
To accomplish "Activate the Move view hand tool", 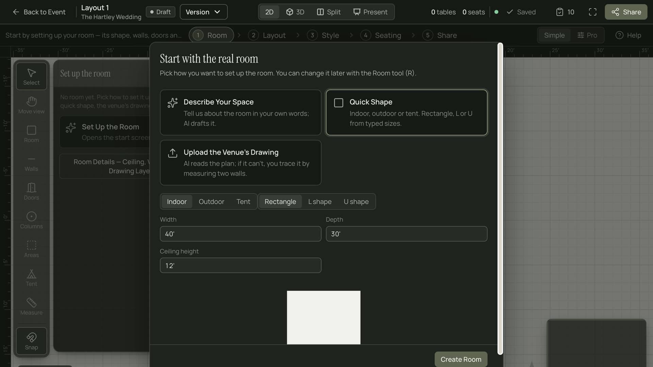I will tap(31, 105).
